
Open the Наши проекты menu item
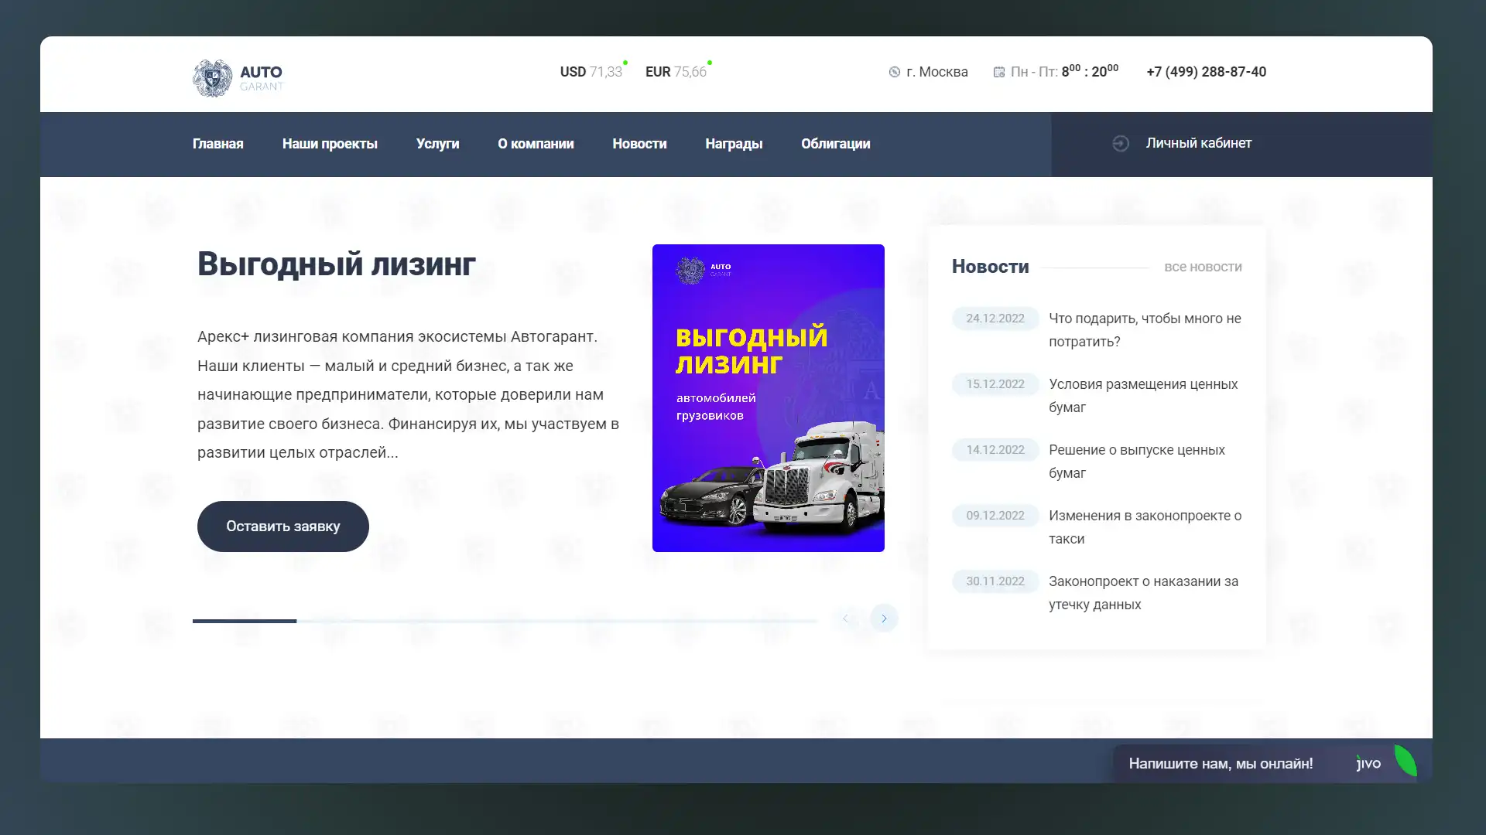[x=330, y=144]
